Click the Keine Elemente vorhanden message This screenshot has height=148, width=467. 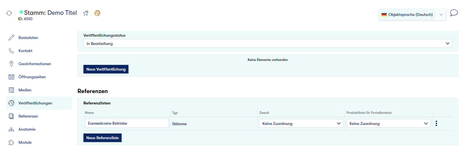pyautogui.click(x=268, y=60)
